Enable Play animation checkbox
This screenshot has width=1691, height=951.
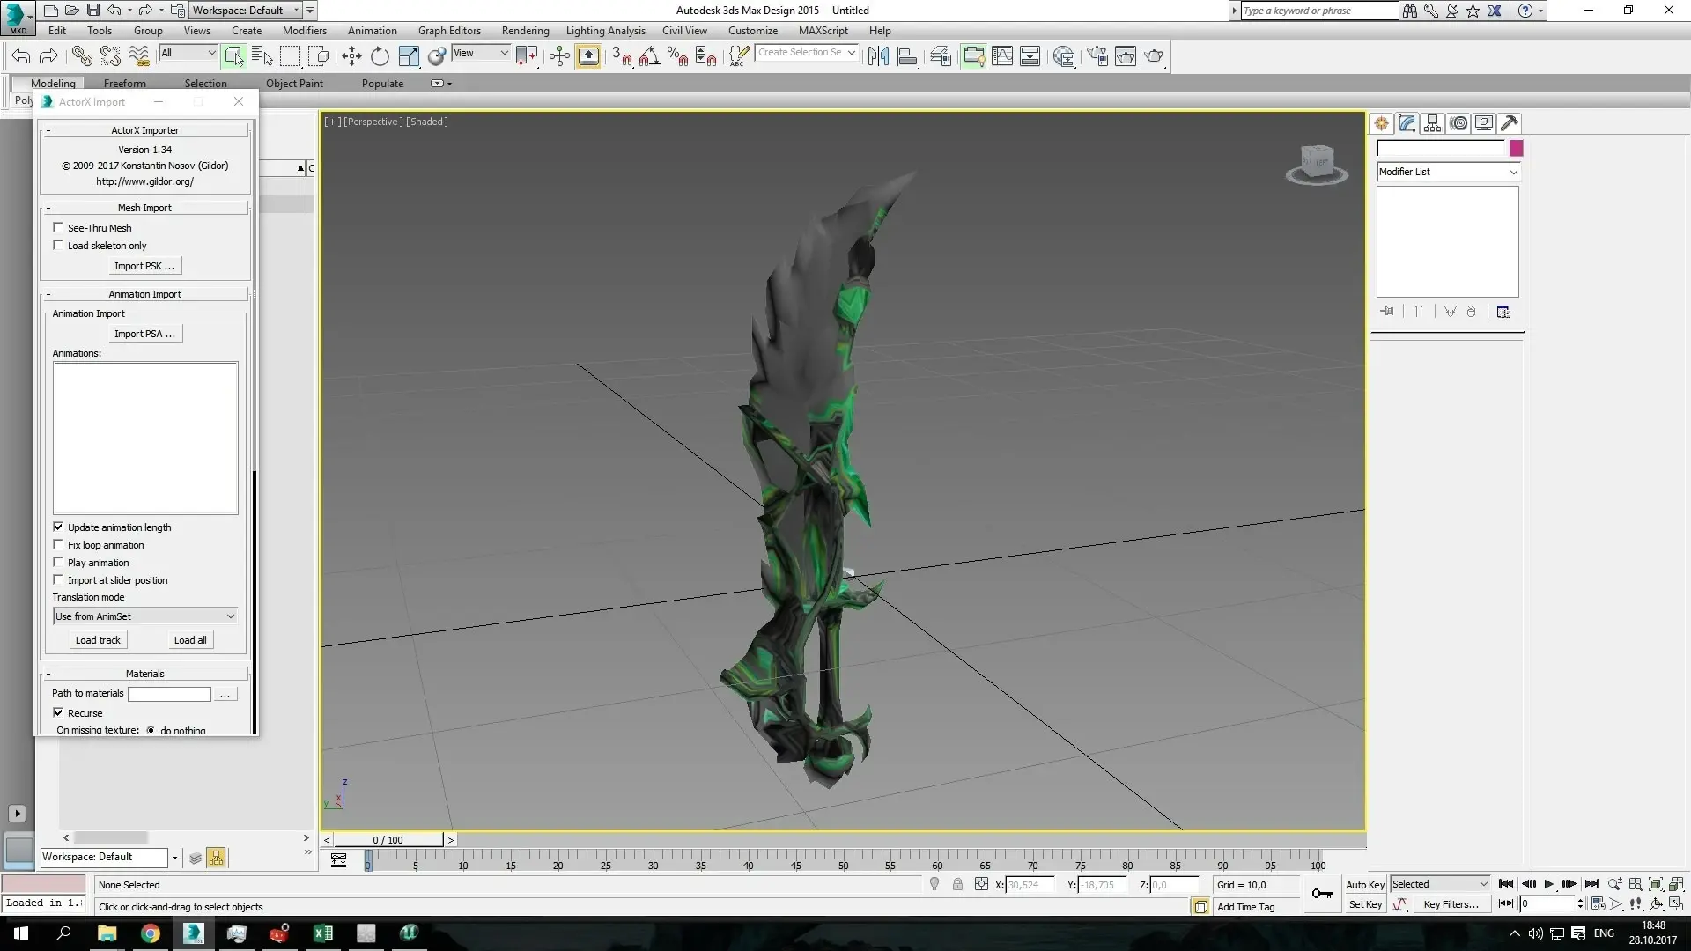[x=59, y=562]
